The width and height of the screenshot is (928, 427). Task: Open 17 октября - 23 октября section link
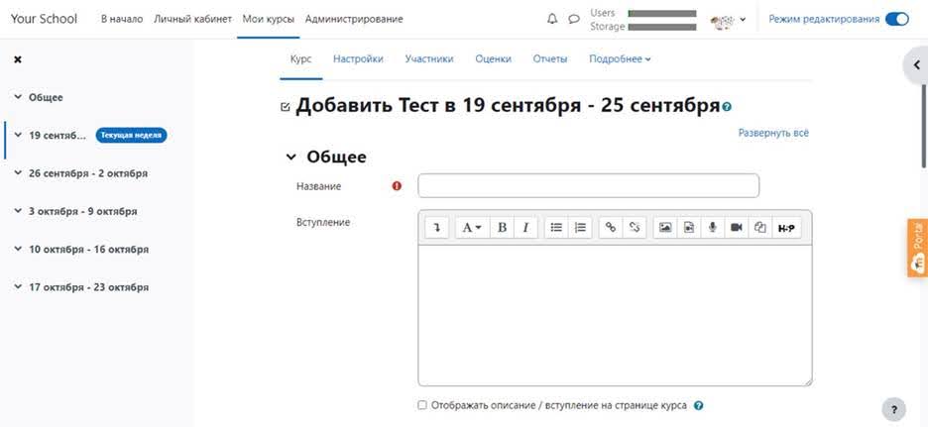[89, 287]
